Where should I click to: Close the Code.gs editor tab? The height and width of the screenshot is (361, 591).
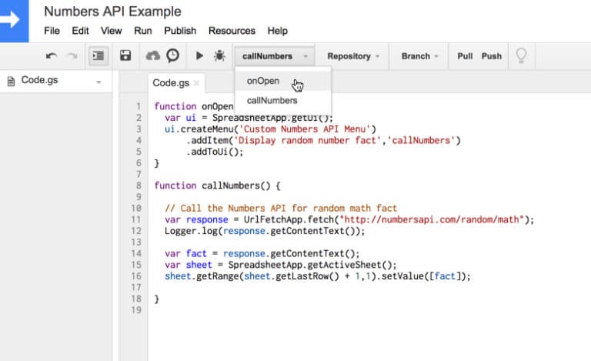click(x=196, y=83)
